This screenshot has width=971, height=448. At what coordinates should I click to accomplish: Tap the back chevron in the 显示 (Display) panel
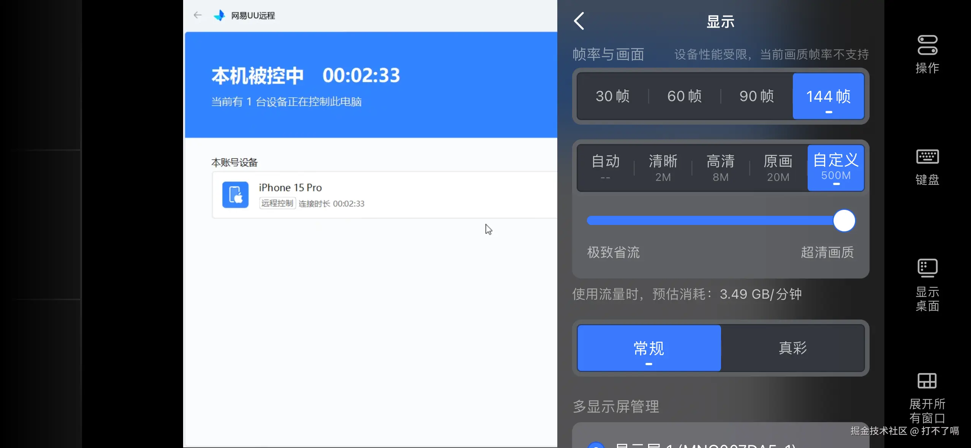click(x=579, y=21)
